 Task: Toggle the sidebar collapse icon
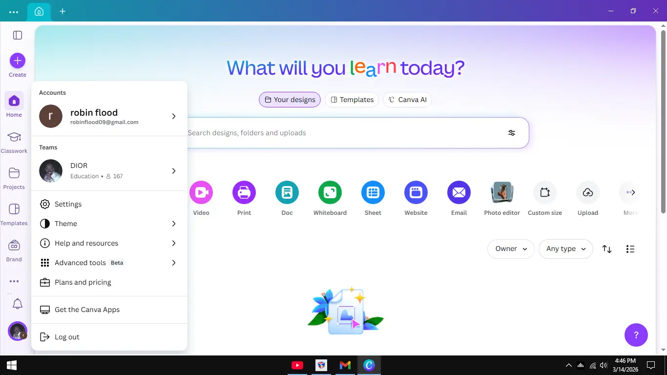click(18, 35)
